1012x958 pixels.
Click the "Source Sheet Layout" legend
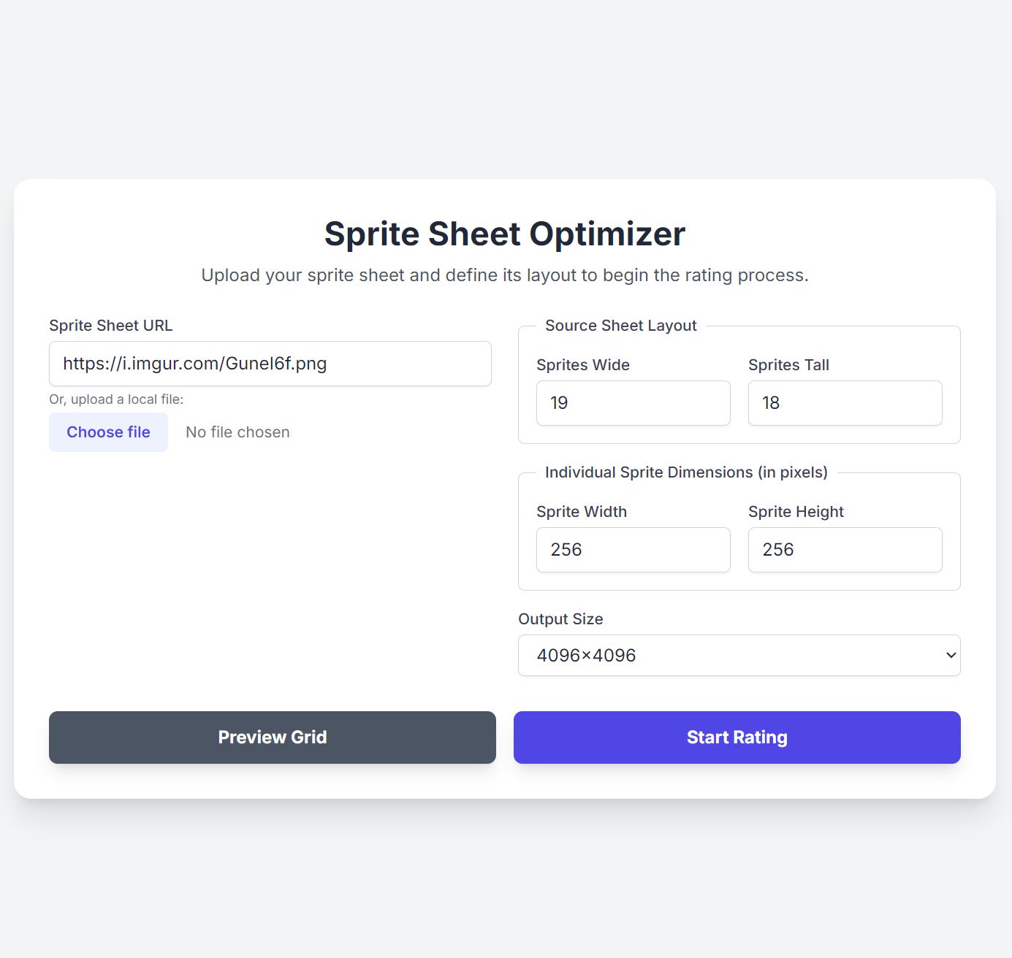pos(620,326)
